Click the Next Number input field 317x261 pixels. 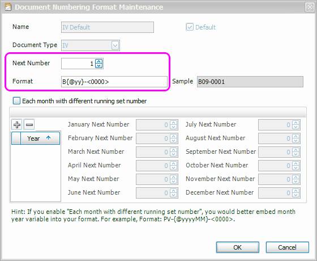tap(79, 64)
